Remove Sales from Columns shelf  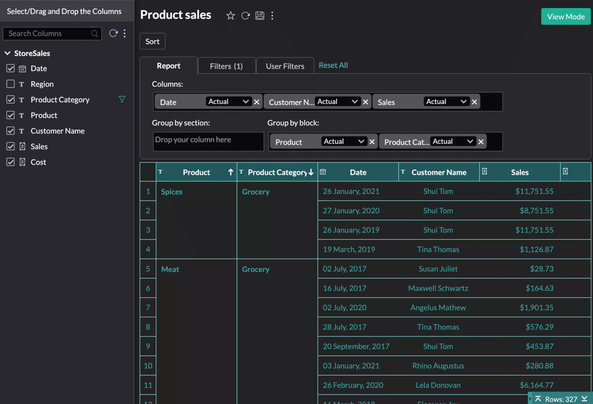tap(474, 102)
